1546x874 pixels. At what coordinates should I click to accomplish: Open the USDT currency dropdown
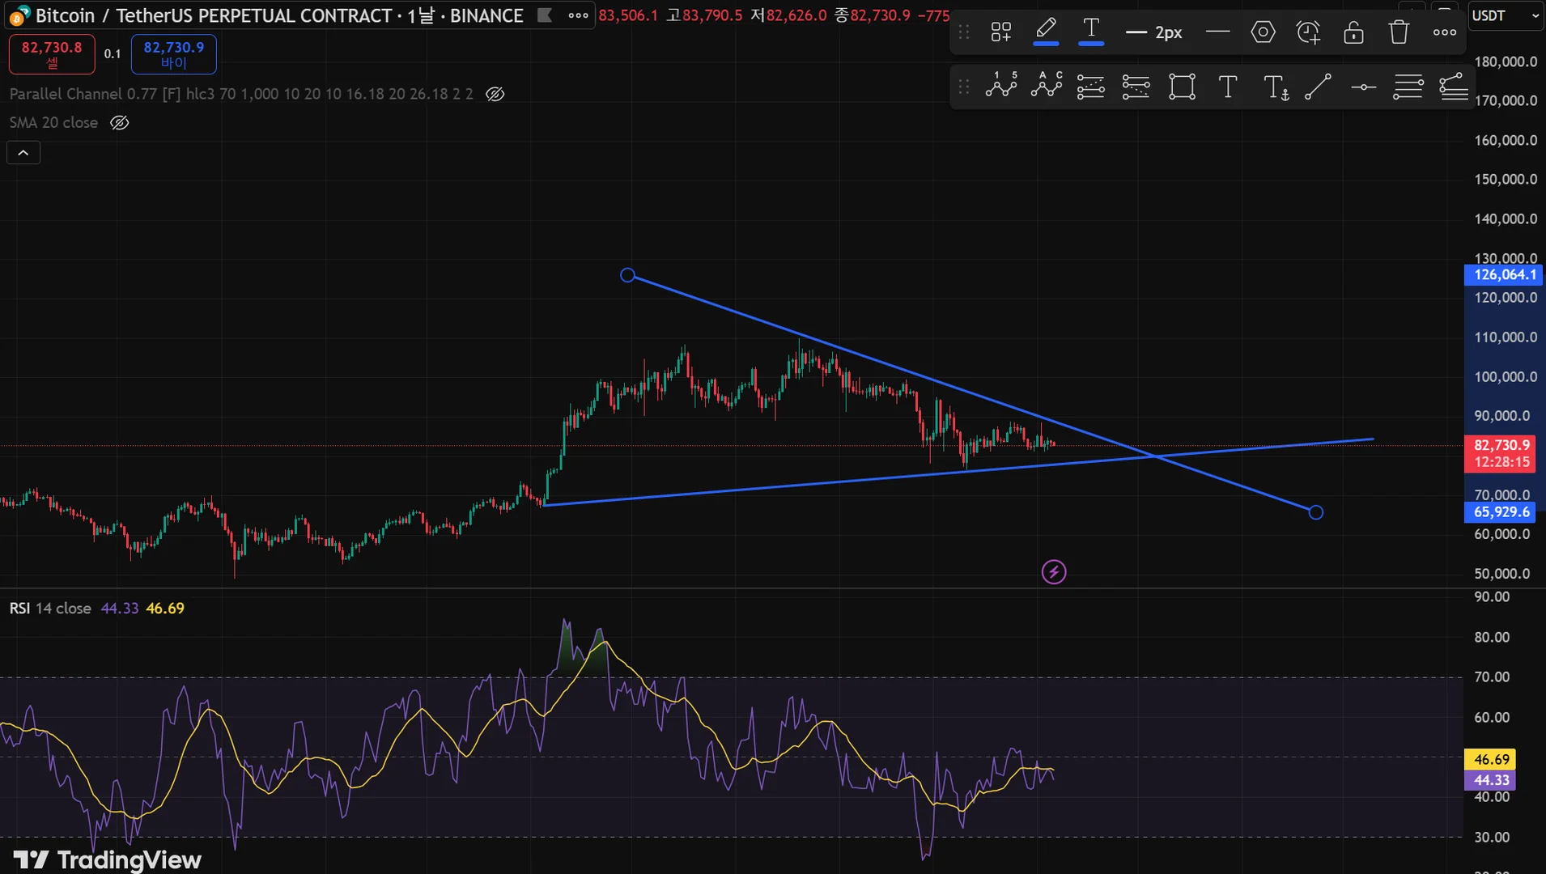pyautogui.click(x=1505, y=15)
